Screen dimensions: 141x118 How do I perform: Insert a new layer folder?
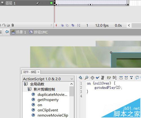point(8,25)
